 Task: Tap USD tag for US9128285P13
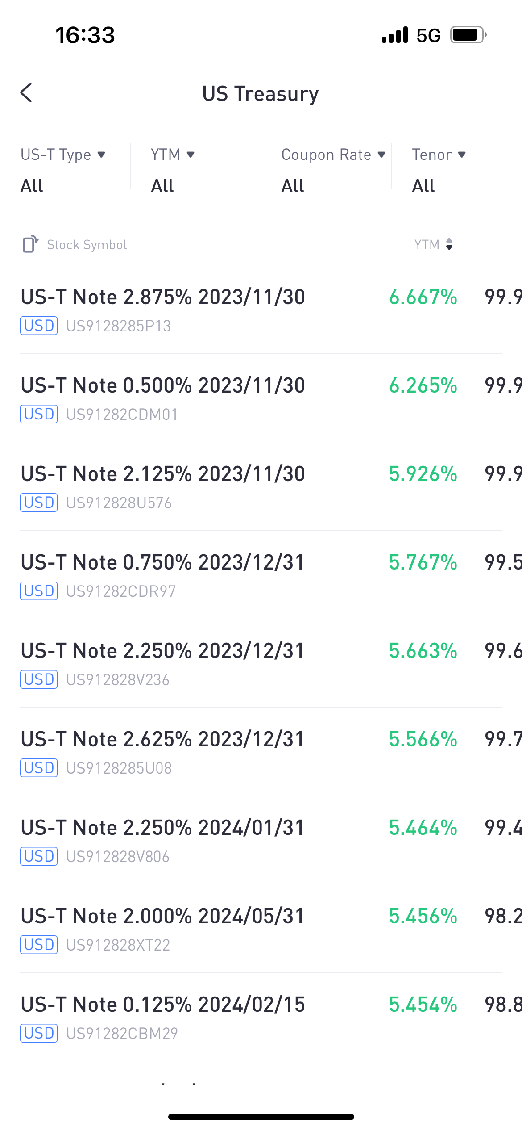coord(39,326)
